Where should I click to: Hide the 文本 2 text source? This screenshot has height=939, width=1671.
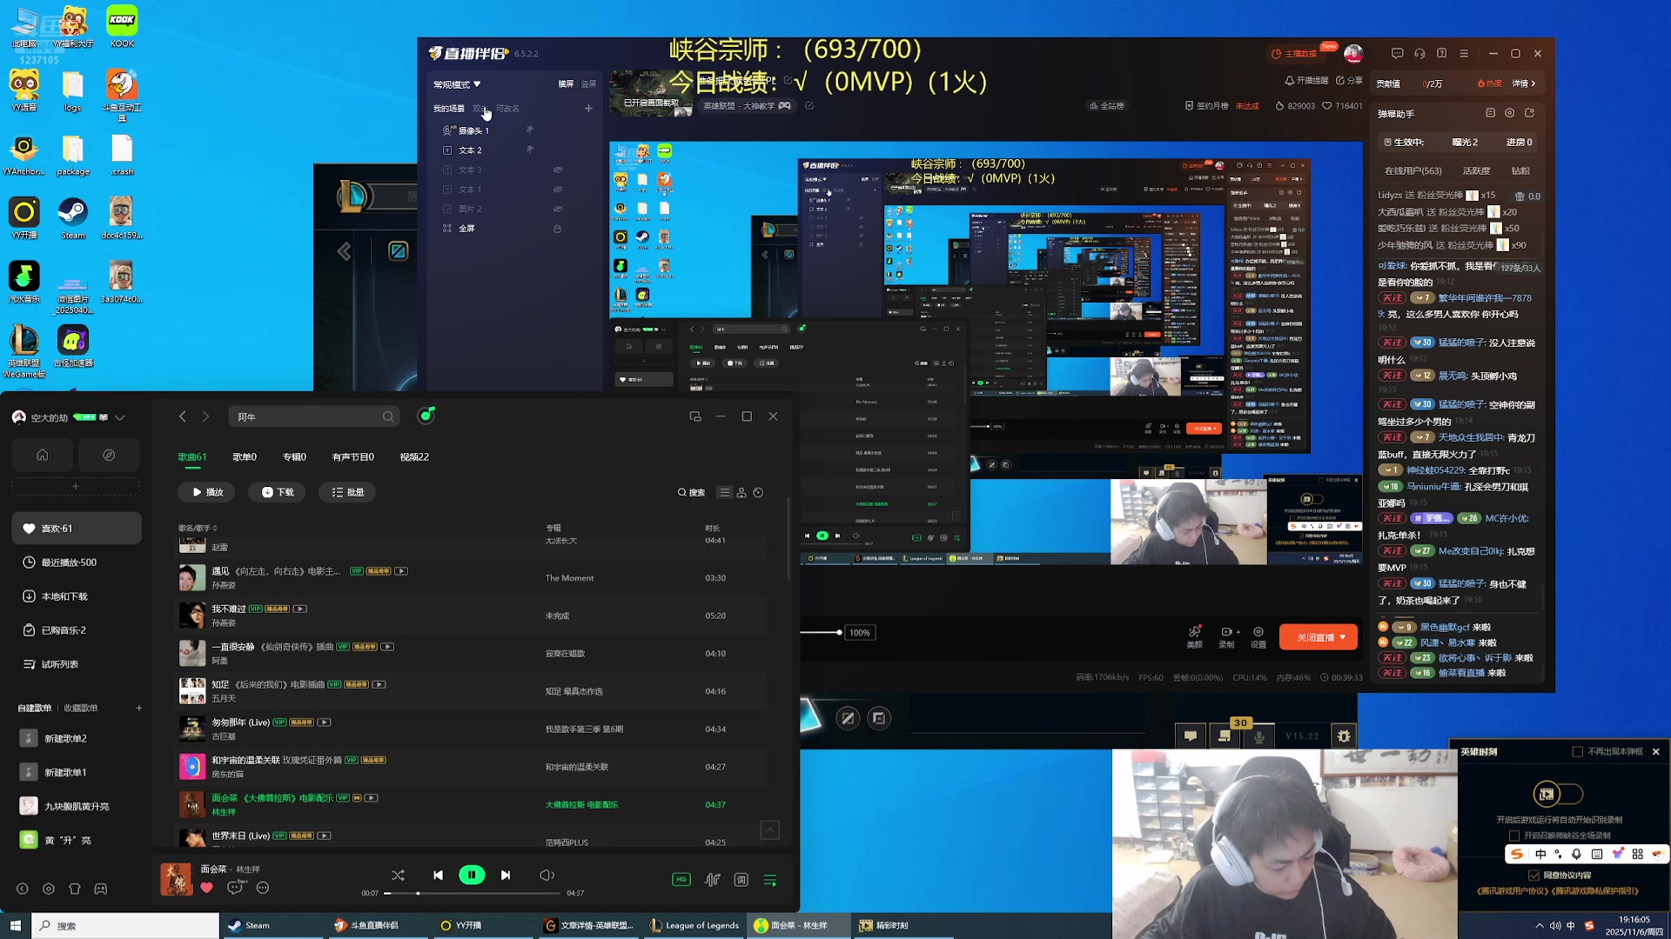(x=529, y=150)
